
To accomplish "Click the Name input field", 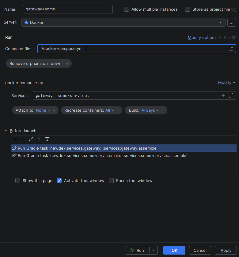I will tap(68, 9).
